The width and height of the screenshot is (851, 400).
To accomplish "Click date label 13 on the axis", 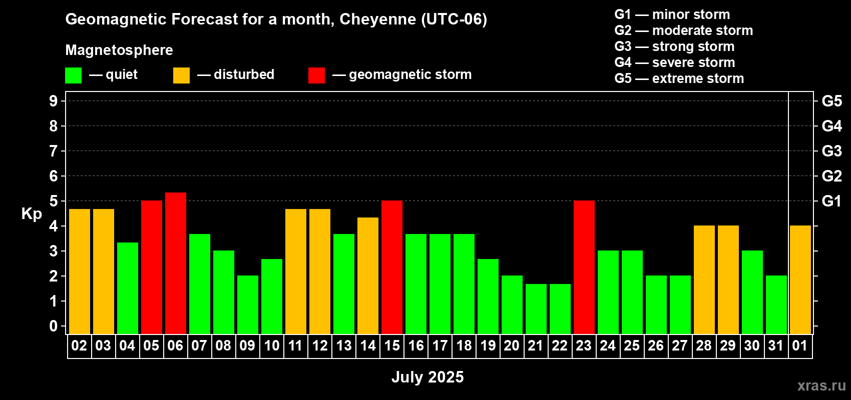I will (343, 345).
